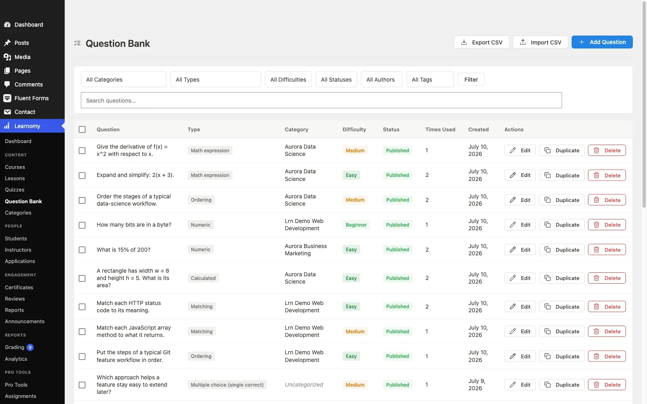Click the Pages icon in the sidebar
Image resolution: width=647 pixels, height=404 pixels.
coord(7,71)
